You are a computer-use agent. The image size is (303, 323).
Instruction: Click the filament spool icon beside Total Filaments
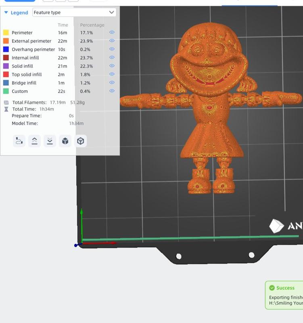point(6,103)
